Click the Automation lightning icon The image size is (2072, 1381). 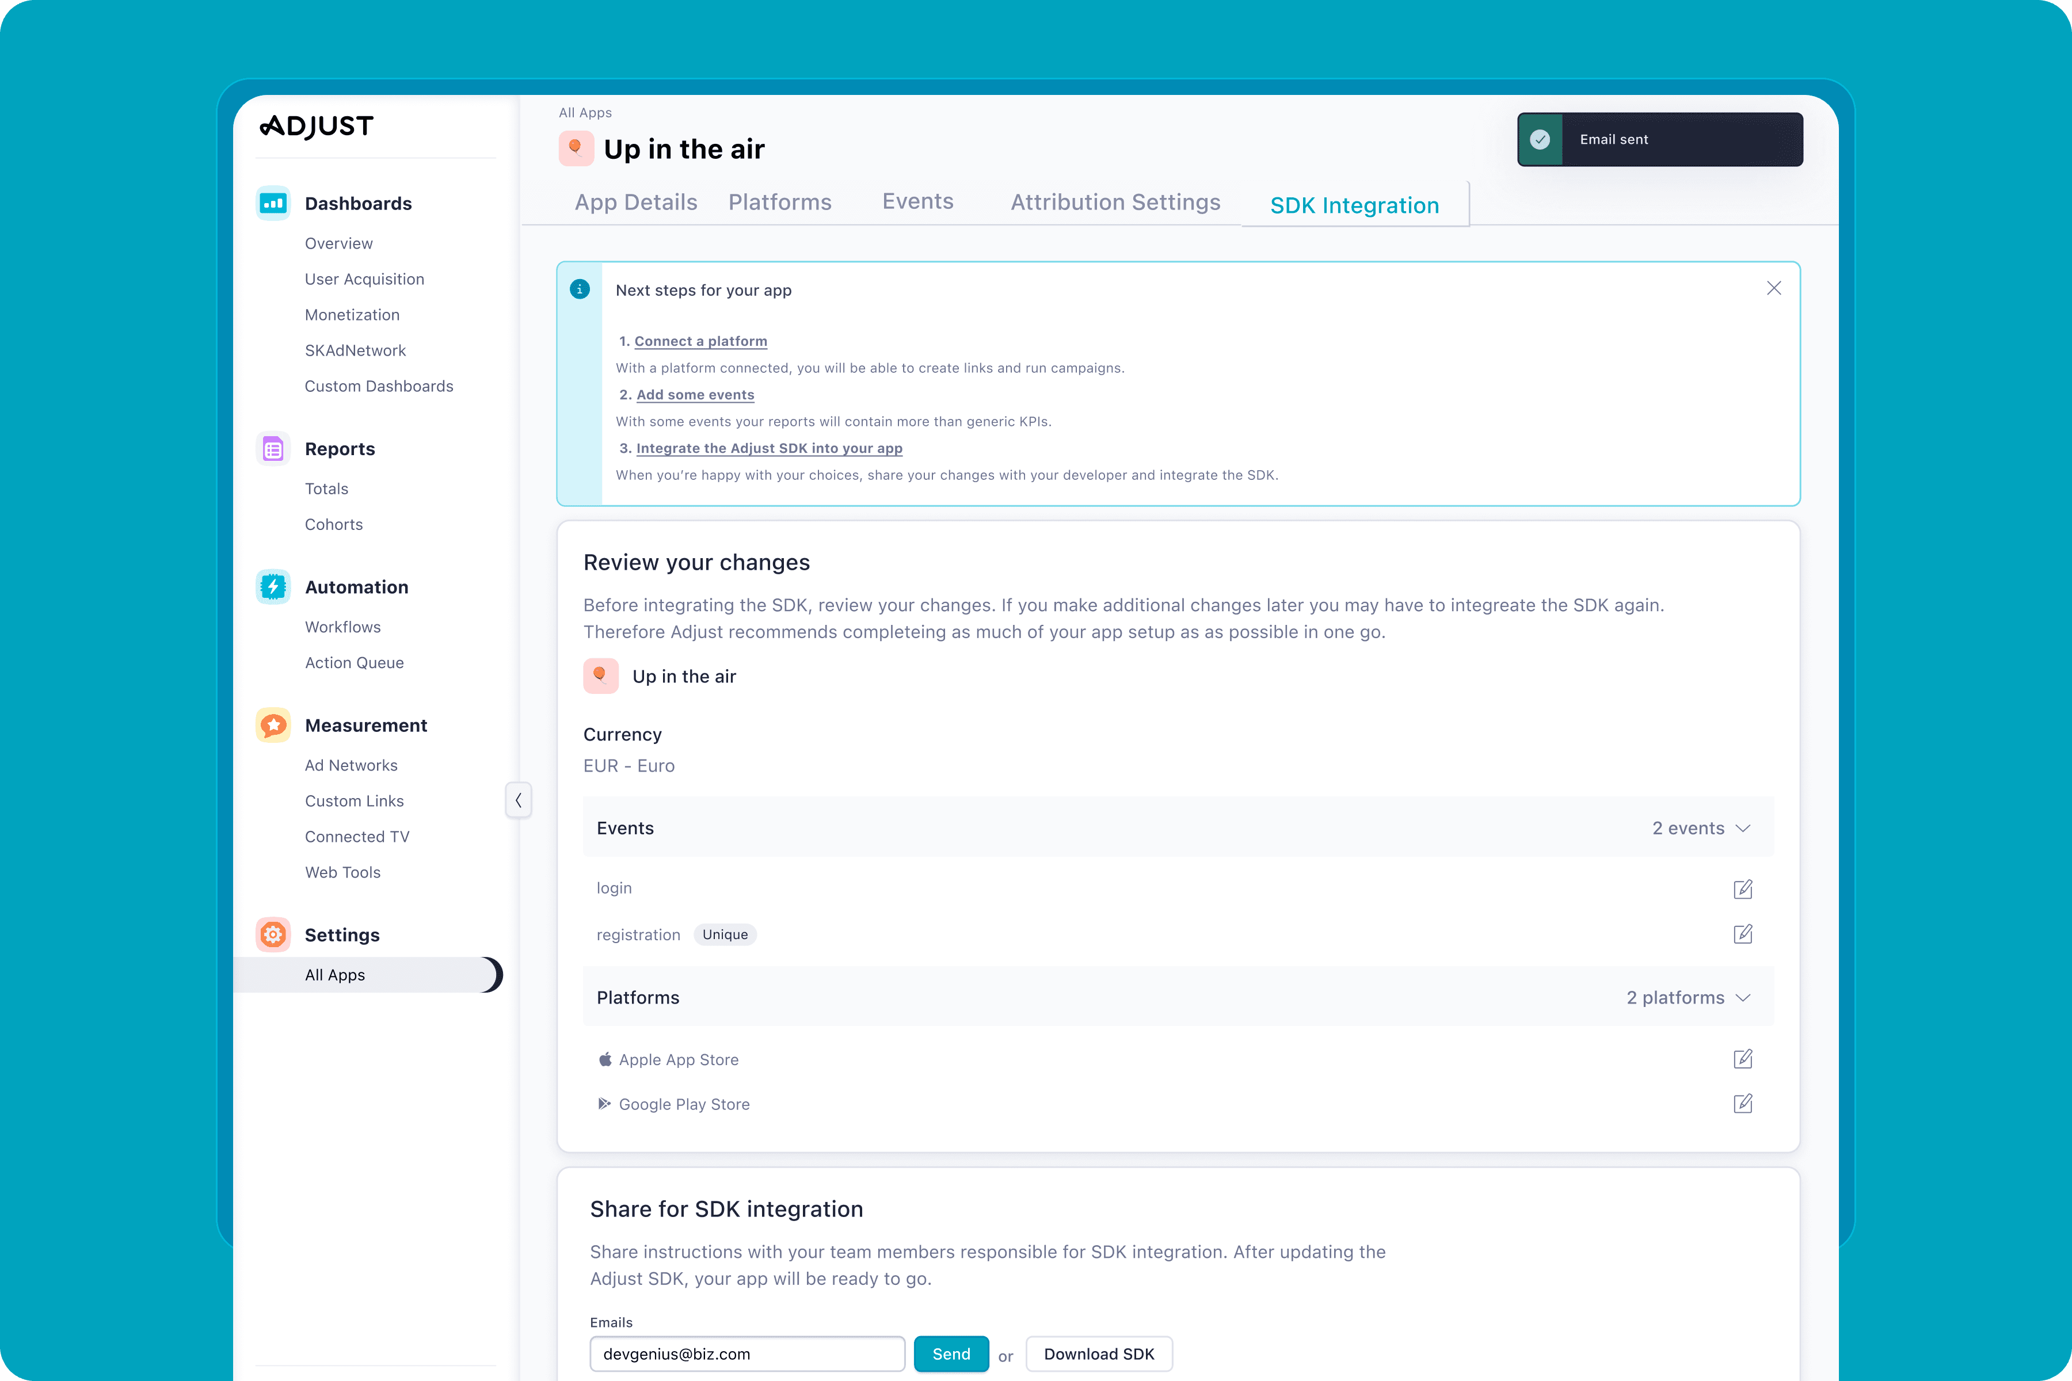pos(273,586)
